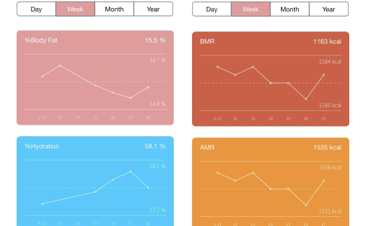Open the %Hydration card
The height and width of the screenshot is (226, 367).
pyautogui.click(x=95, y=181)
